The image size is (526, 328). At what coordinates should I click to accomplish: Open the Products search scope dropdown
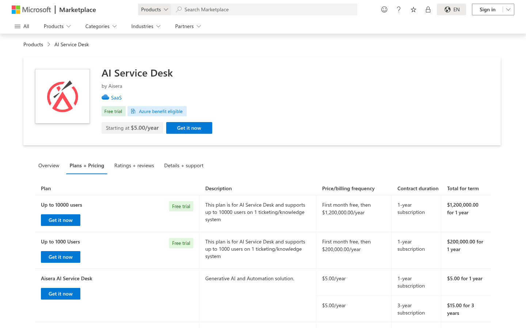[x=154, y=9]
